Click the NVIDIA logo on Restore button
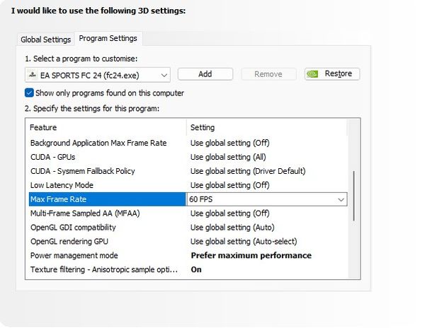The height and width of the screenshot is (335, 425). tap(314, 74)
